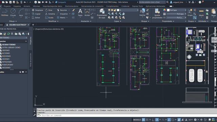
Task: Click the wrench icon beside command line
Action: click(x=35, y=115)
